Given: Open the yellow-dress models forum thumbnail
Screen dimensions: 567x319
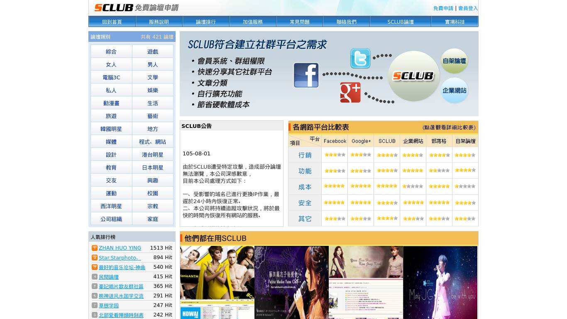Looking at the screenshot, I should tap(217, 282).
